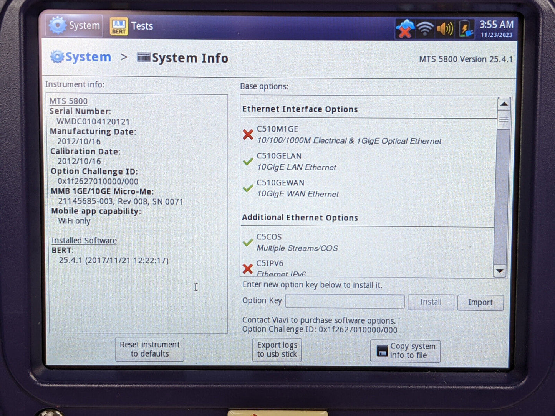Click the System Info chip icon

click(144, 57)
